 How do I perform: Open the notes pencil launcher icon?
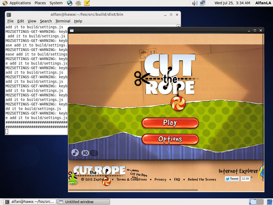coord(87,3)
